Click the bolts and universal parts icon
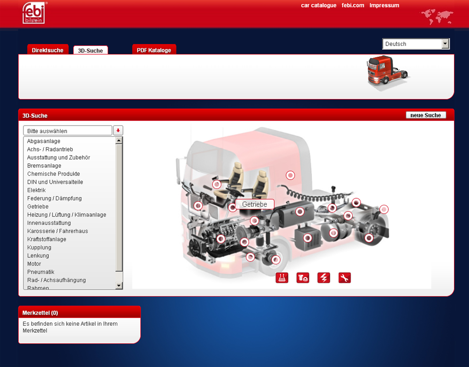Viewport: 469px width, 367px height. click(x=303, y=278)
